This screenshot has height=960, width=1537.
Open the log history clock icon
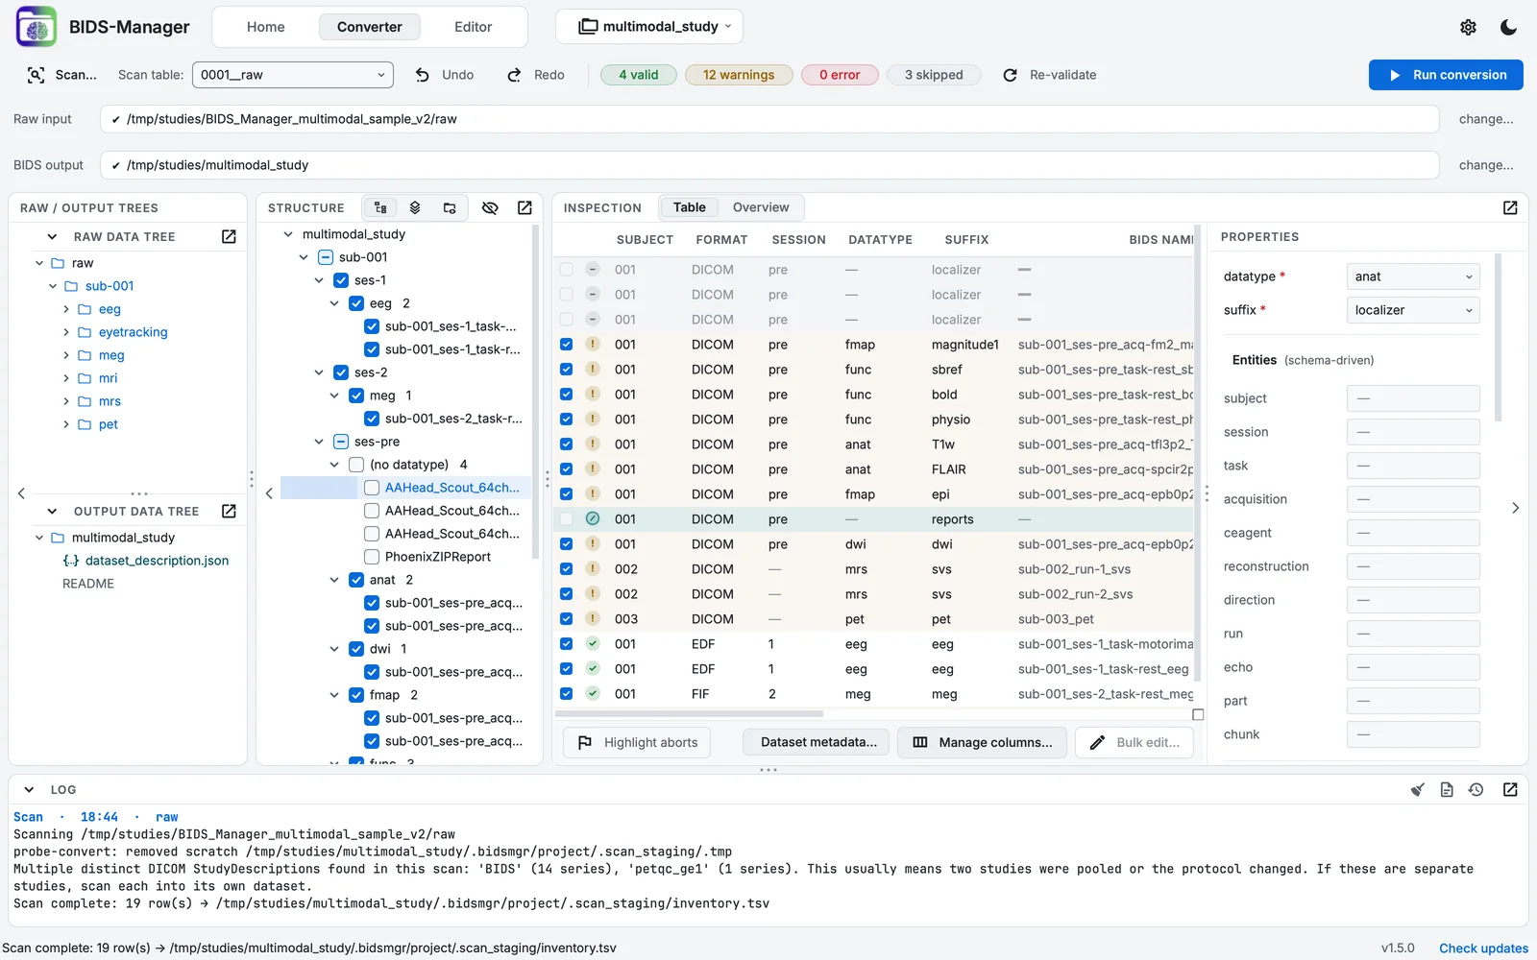coord(1476,789)
